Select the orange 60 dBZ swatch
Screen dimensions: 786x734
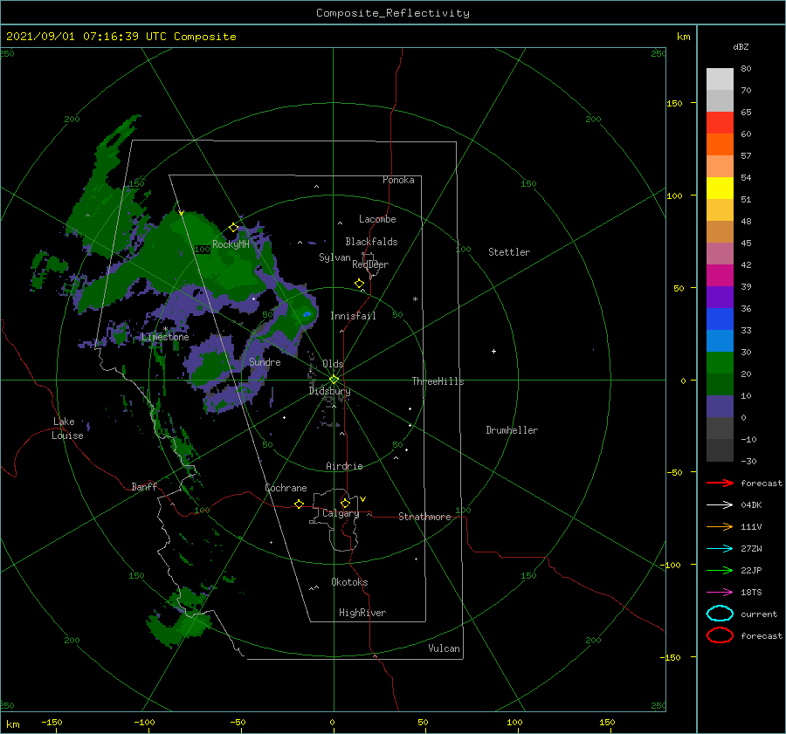[x=720, y=144]
